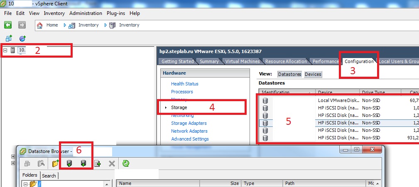Maximize the Datastore Browser window
Screen dimensions: 419x187
pyautogui.click(x=356, y=150)
